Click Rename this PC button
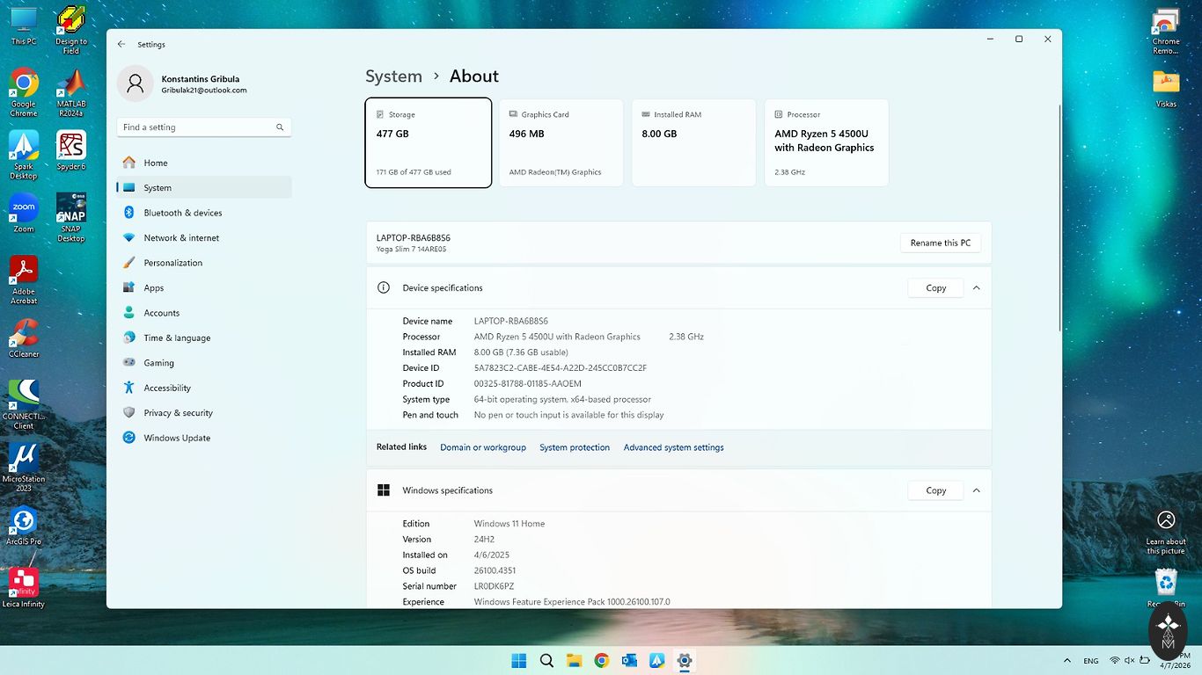 tap(940, 243)
